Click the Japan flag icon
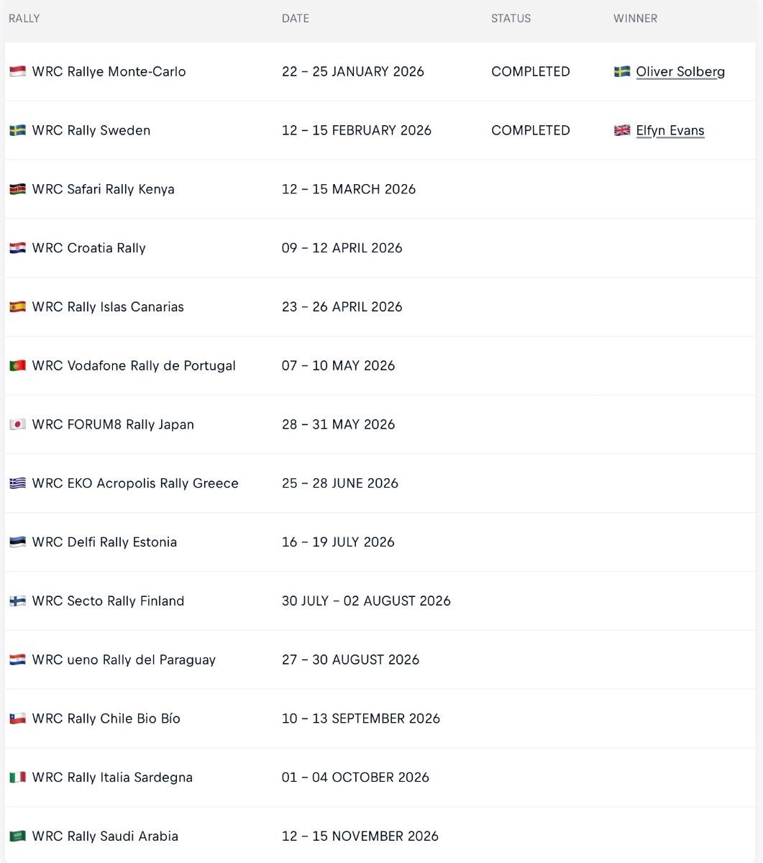This screenshot has width=763, height=863. pos(17,424)
